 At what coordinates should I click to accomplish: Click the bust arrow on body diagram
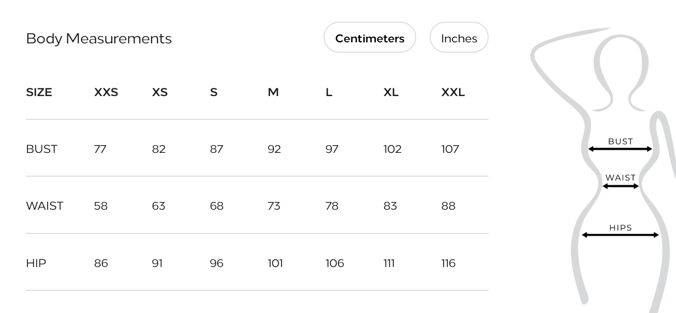620,149
